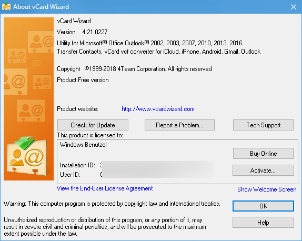Click the 'Unauthorized reproduction or distribution' paragraph
302x241 pixels.
point(105,227)
